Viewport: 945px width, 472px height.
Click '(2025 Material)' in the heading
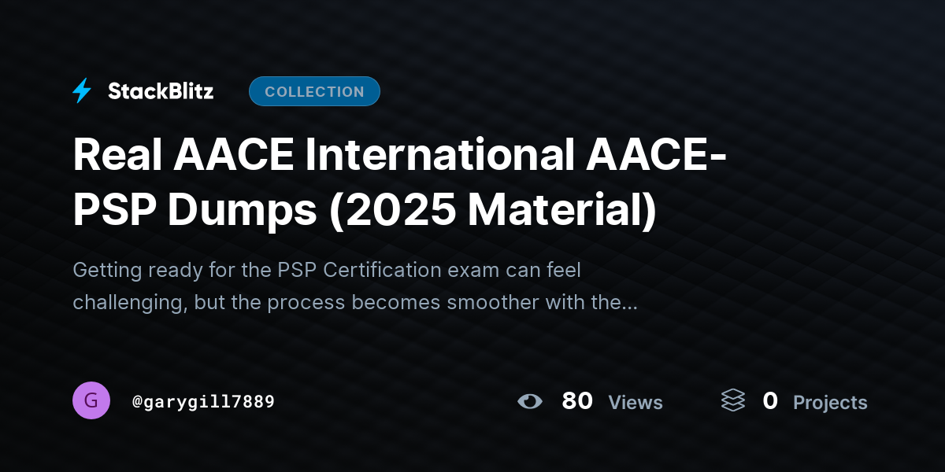(x=492, y=210)
